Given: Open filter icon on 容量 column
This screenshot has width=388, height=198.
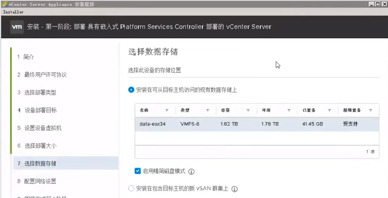Looking at the screenshot, I should pos(248,111).
